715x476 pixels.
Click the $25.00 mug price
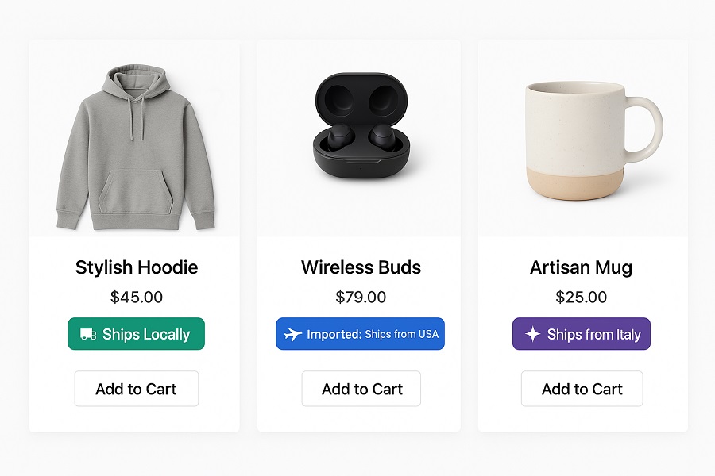pos(581,297)
